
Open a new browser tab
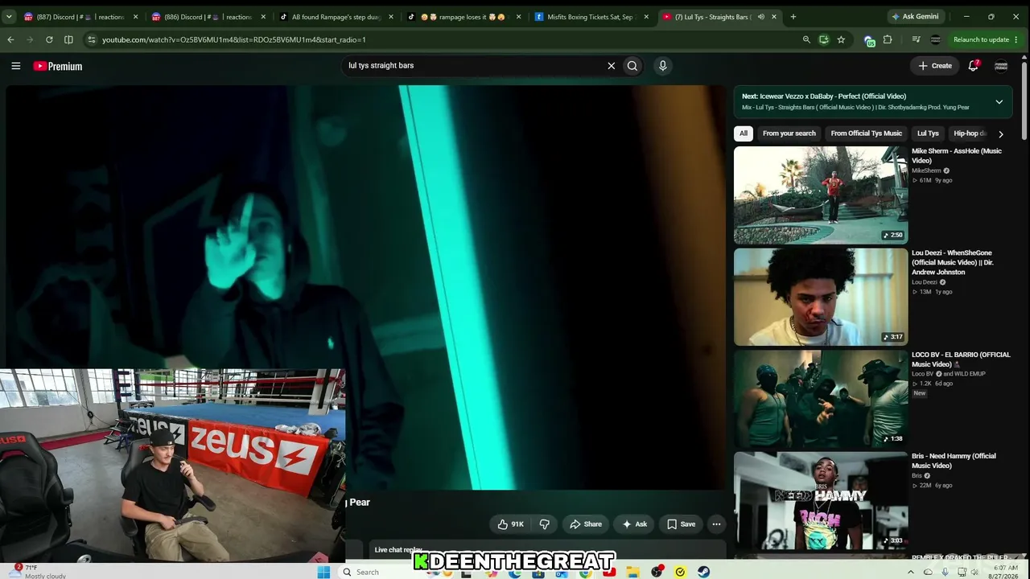793,17
